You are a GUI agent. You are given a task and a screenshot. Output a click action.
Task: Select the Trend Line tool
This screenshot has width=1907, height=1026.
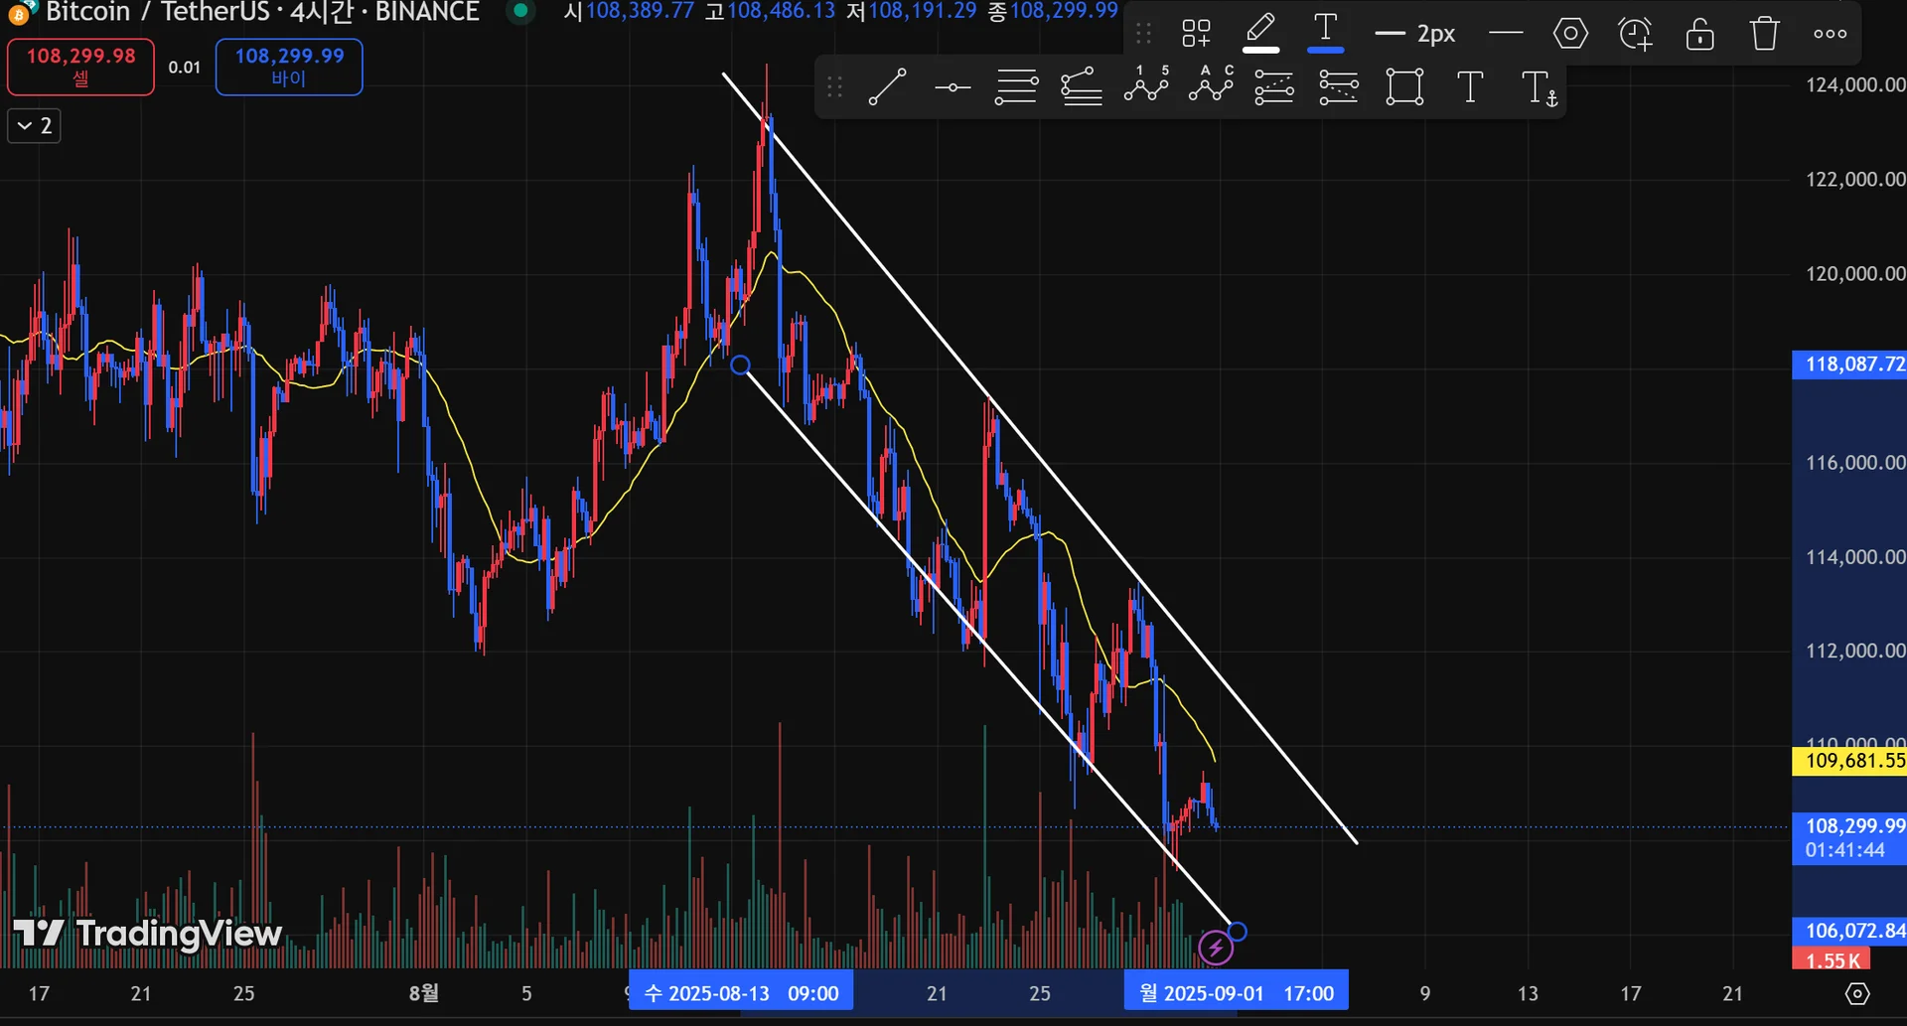[x=887, y=87]
